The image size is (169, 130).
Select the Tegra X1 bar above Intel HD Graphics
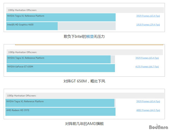pos(61,17)
